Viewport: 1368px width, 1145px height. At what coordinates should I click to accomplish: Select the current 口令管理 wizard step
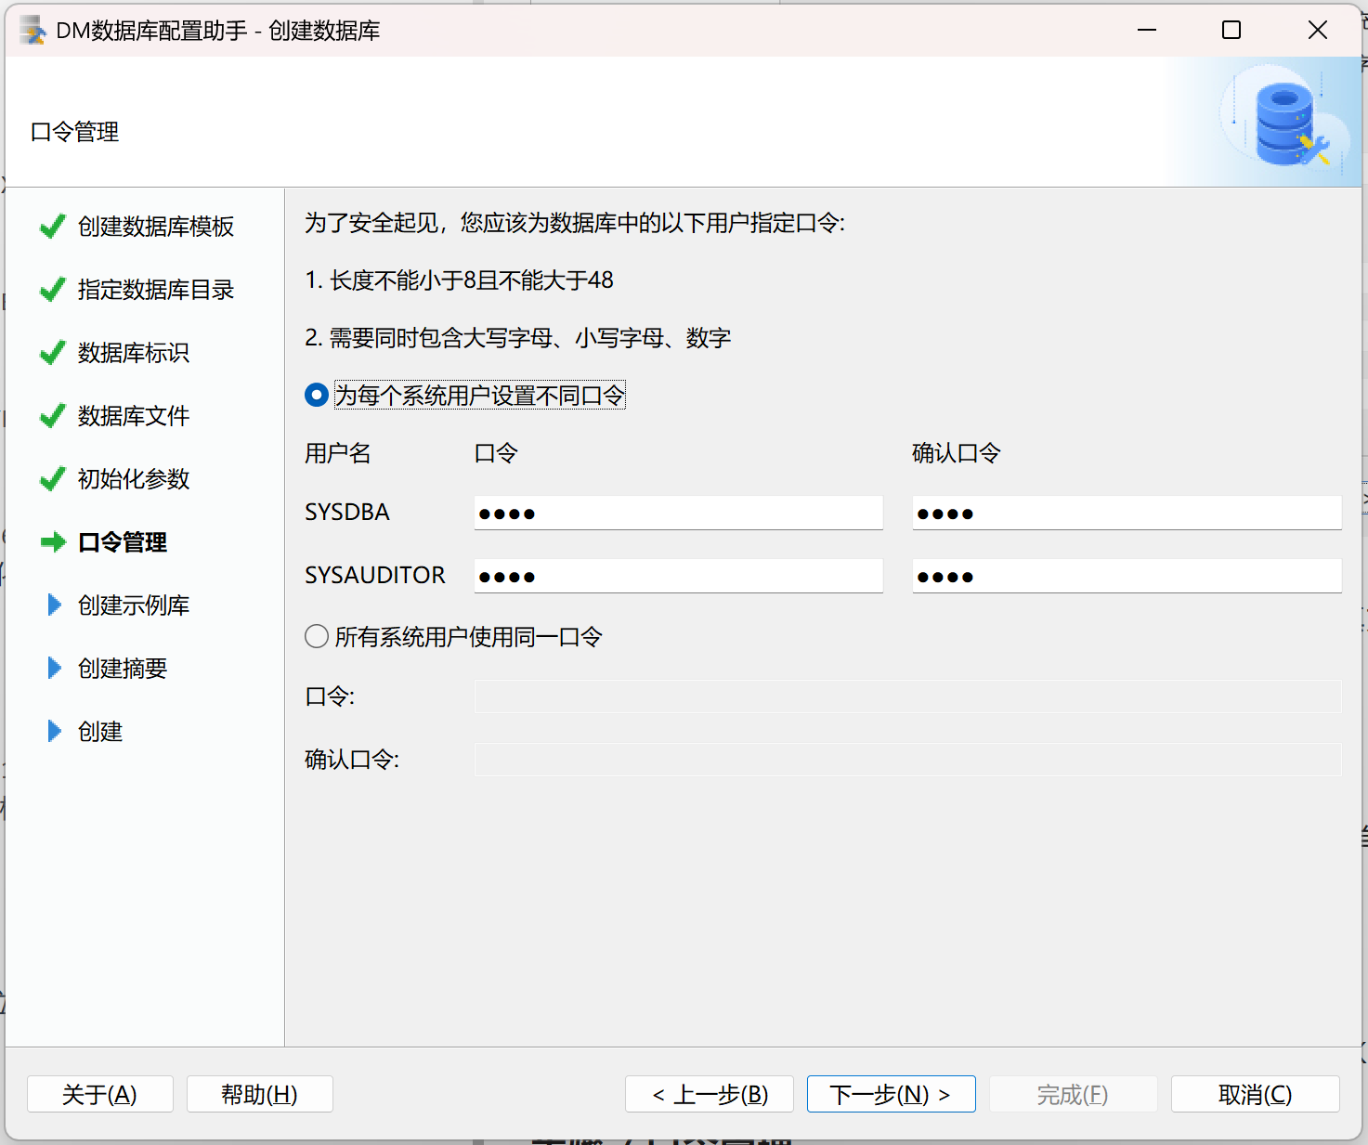click(x=123, y=542)
